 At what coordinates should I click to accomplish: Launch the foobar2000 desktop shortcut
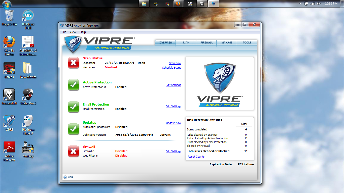[x=9, y=97]
